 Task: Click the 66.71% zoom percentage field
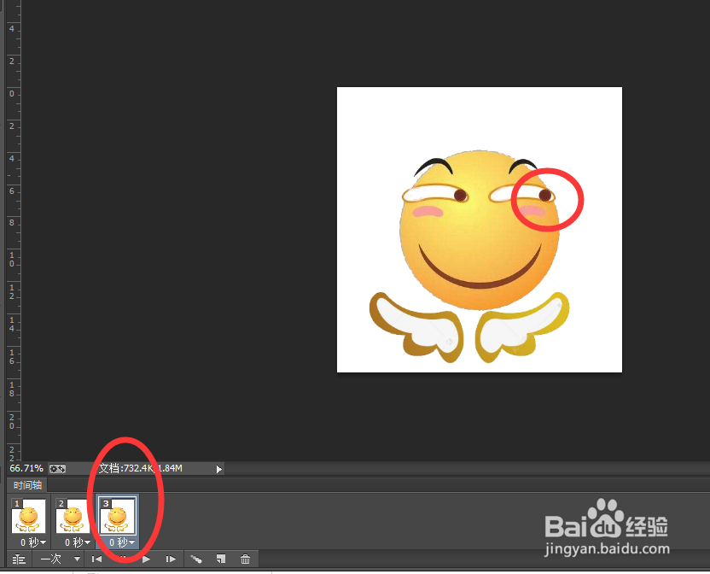tap(26, 468)
